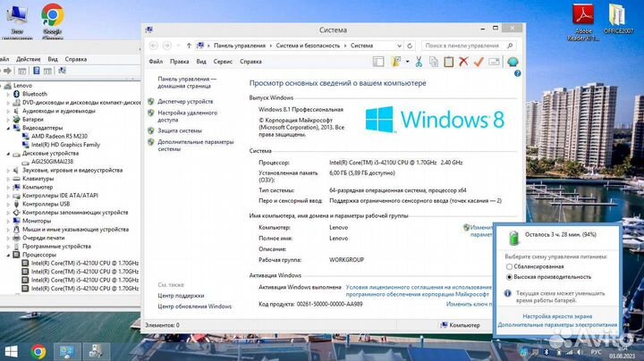The width and height of the screenshot is (644, 361).
Task: Expand the Мониторы node
Action: pyautogui.click(x=8, y=221)
